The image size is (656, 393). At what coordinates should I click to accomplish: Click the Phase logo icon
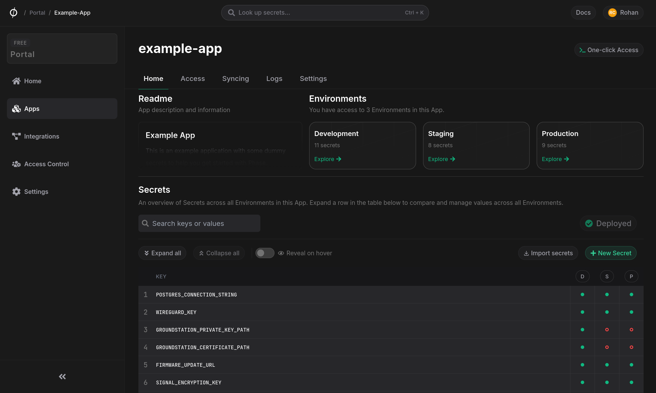(x=13, y=12)
